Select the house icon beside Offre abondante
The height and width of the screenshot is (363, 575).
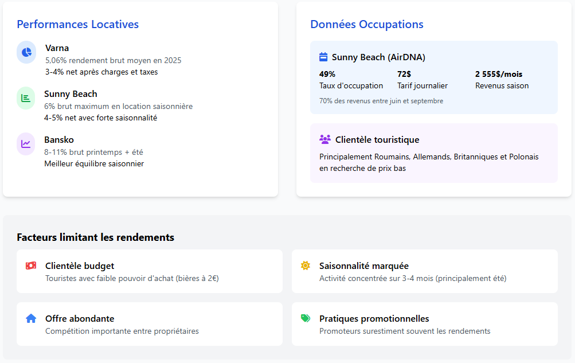click(x=30, y=318)
